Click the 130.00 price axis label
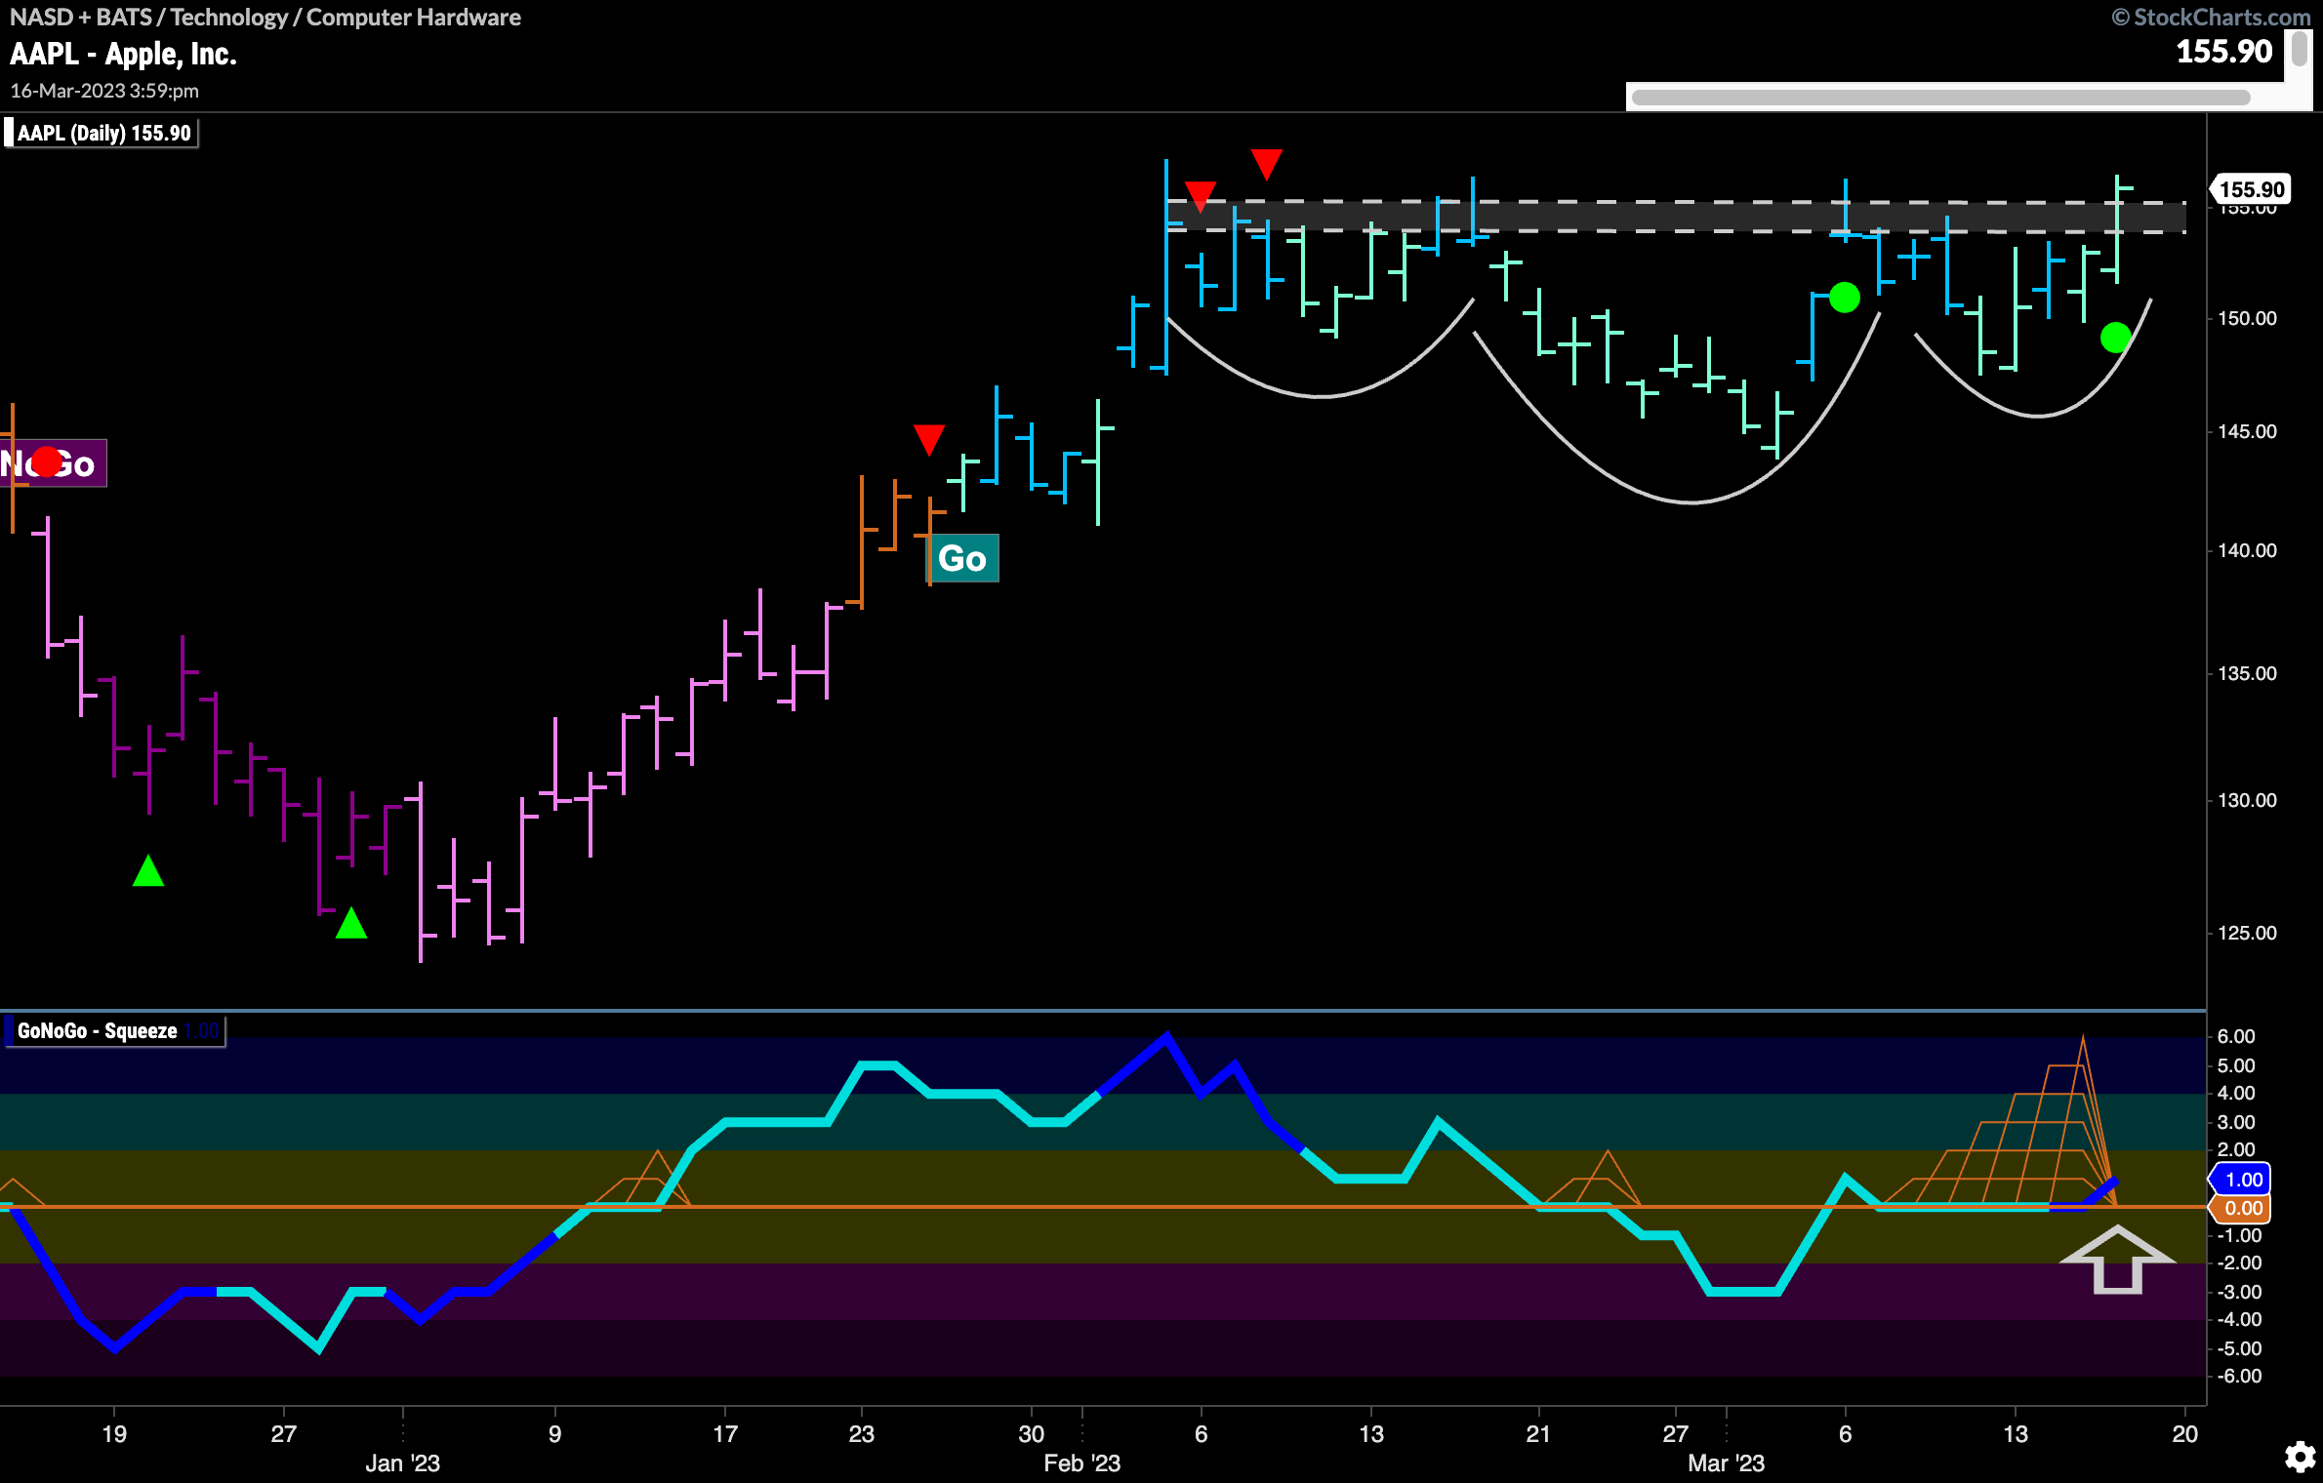 pyautogui.click(x=2247, y=801)
